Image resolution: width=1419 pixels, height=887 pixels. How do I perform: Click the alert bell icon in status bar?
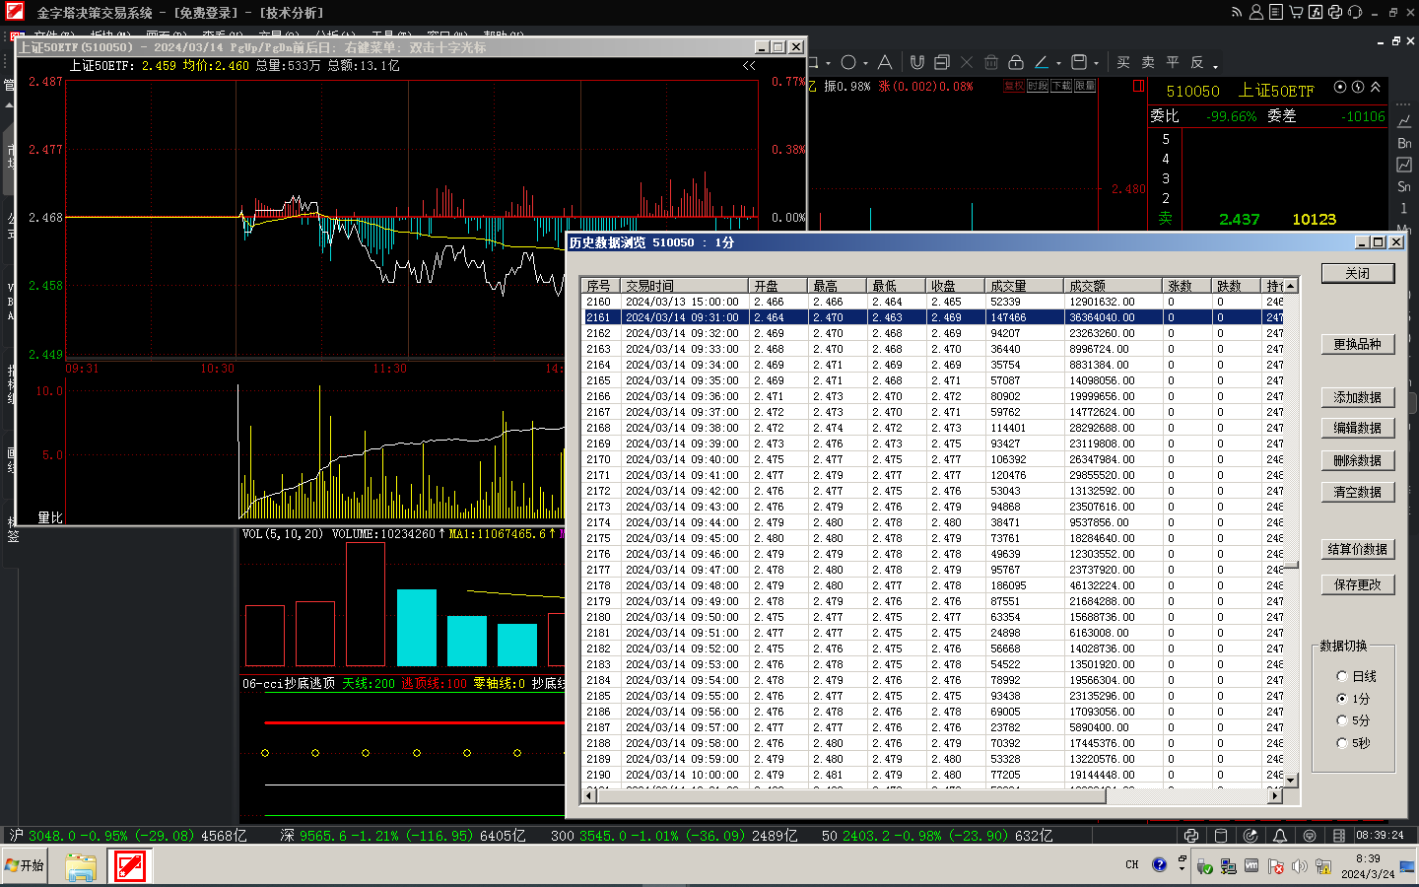click(x=1280, y=836)
